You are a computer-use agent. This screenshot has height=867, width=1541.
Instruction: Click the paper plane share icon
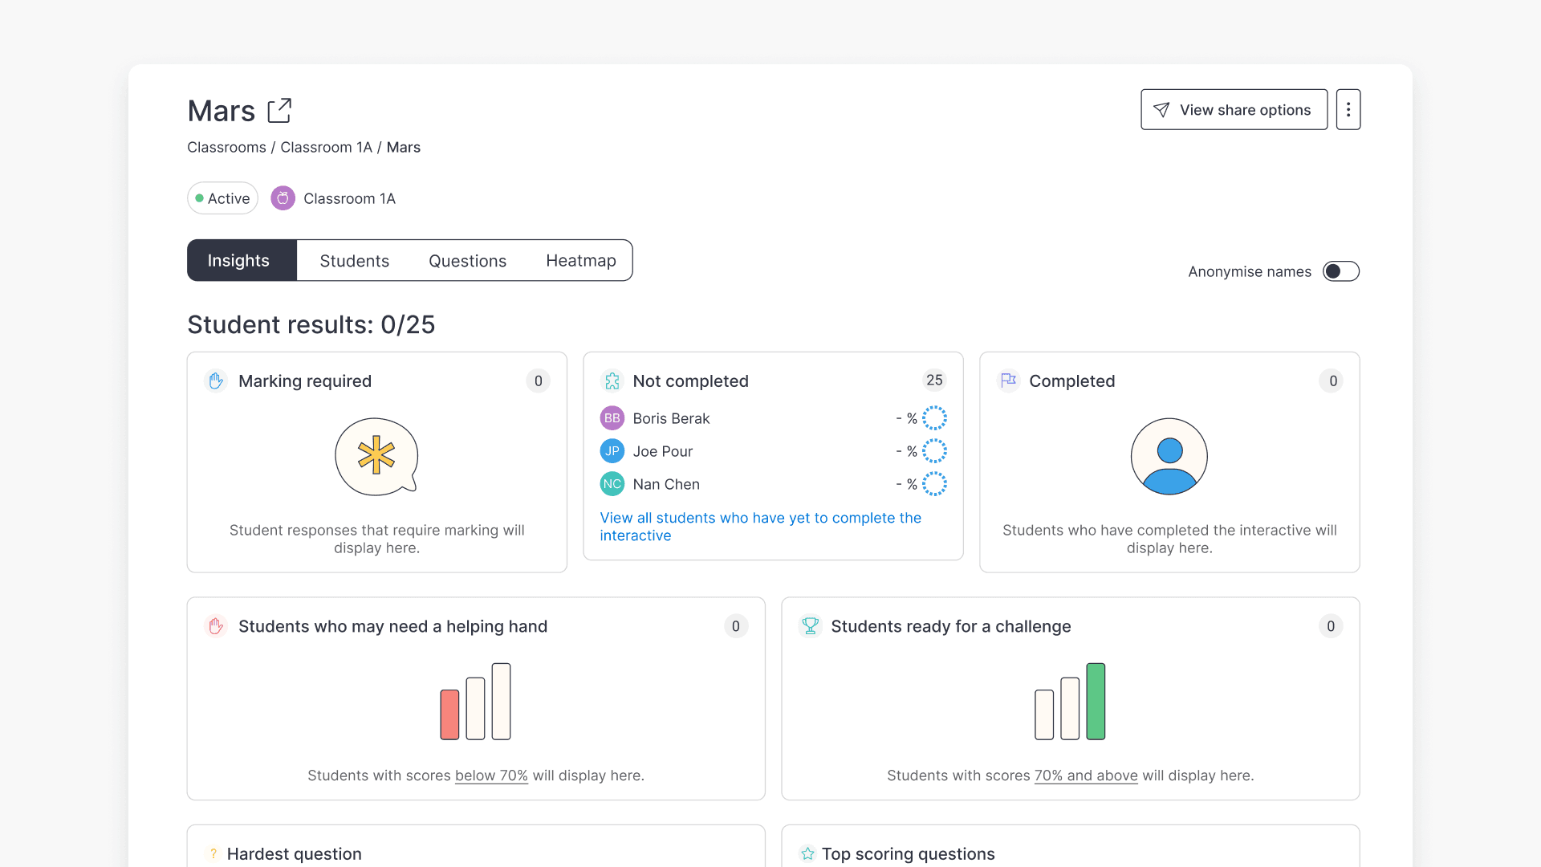1161,110
